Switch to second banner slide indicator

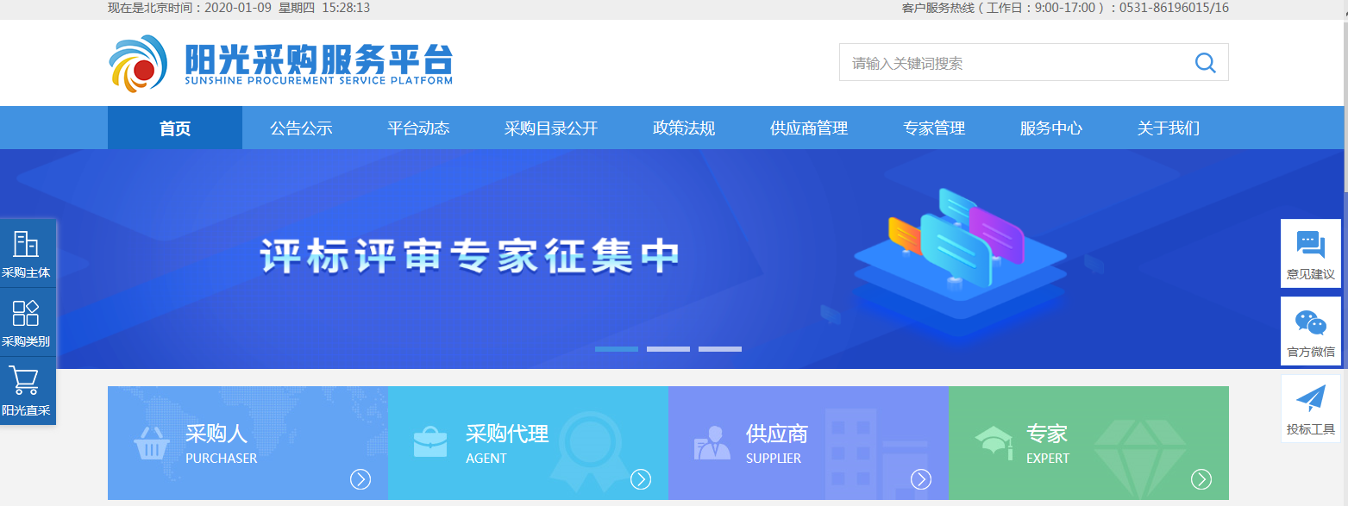tap(668, 349)
